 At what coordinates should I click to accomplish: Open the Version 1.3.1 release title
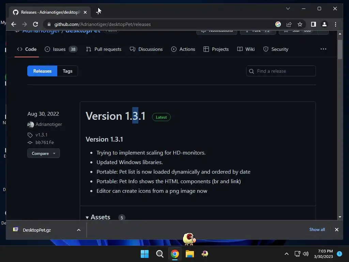pos(116,116)
